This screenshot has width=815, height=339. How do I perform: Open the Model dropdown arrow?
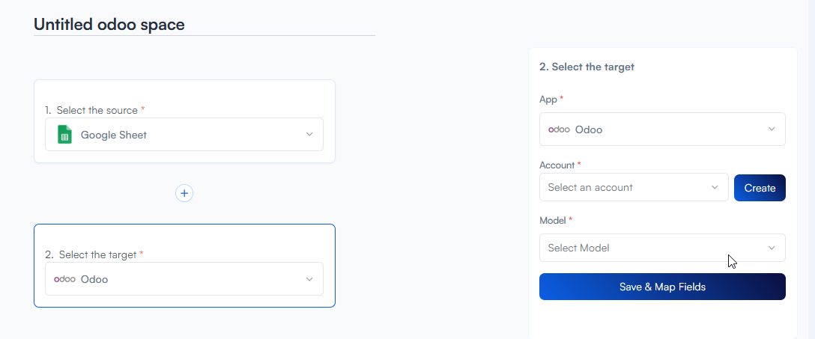tap(772, 248)
